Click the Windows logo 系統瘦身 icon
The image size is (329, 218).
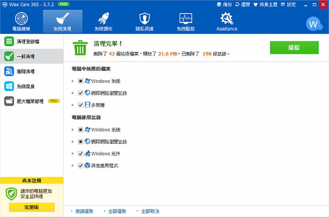(9, 86)
